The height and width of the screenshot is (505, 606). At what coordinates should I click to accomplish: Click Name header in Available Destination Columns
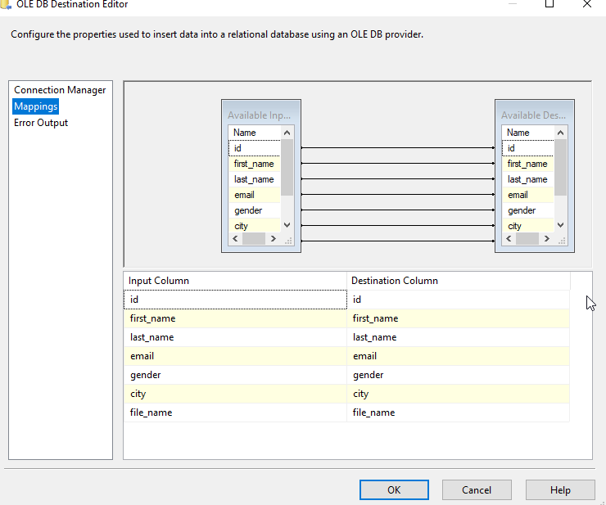click(x=528, y=133)
